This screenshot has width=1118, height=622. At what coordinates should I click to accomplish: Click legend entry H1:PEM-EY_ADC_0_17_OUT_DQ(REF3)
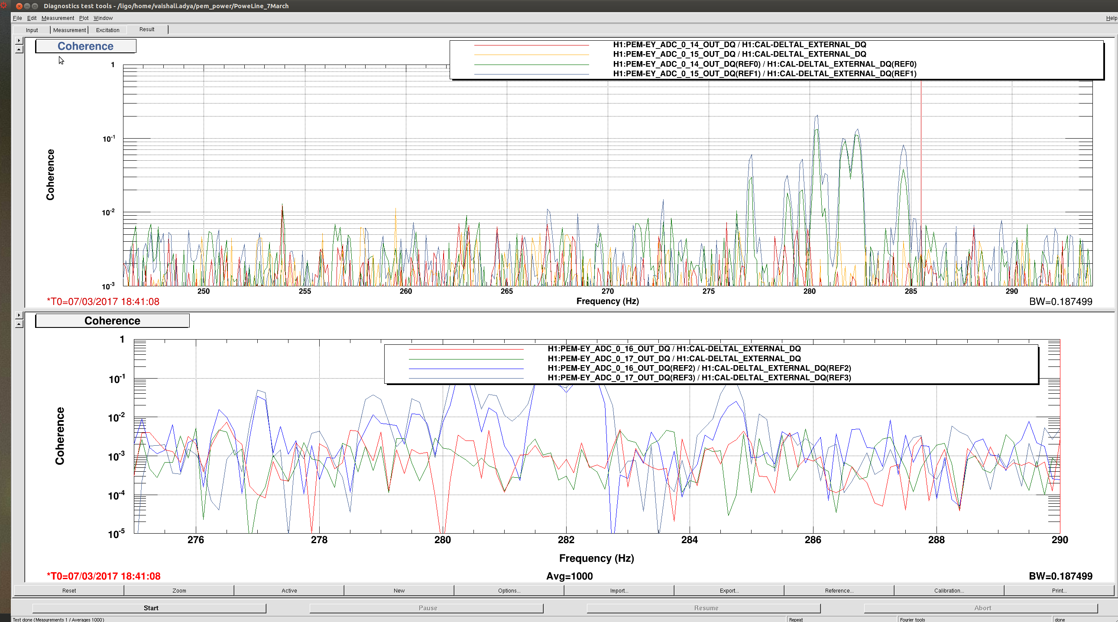pos(699,378)
